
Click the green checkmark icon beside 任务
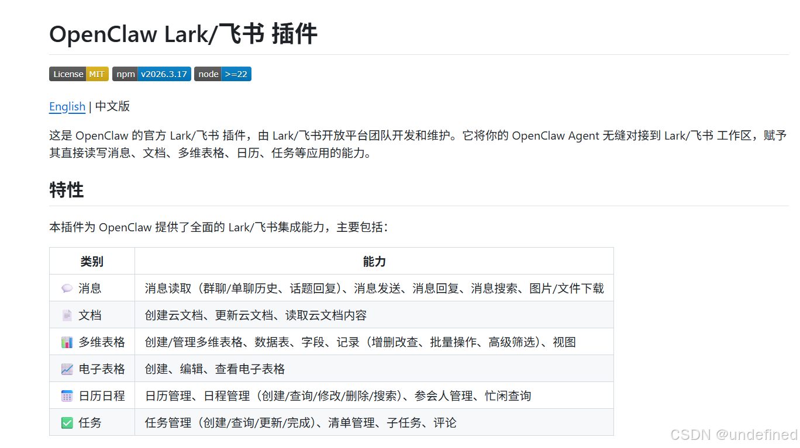coord(67,423)
